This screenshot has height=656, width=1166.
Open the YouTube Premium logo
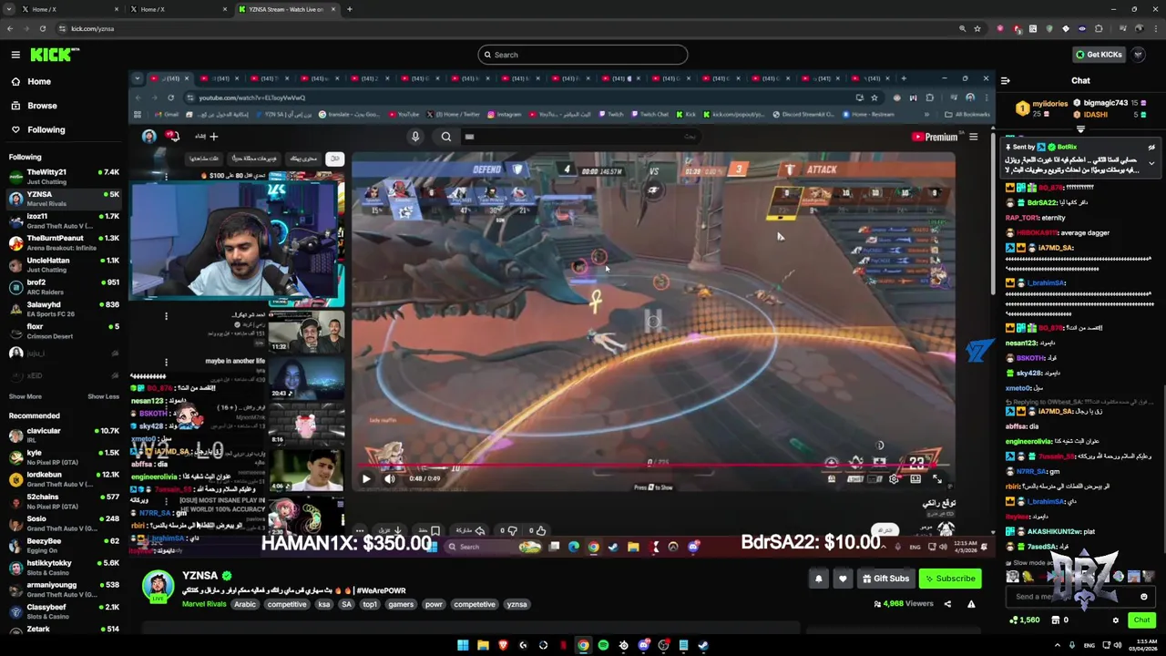coord(935,137)
